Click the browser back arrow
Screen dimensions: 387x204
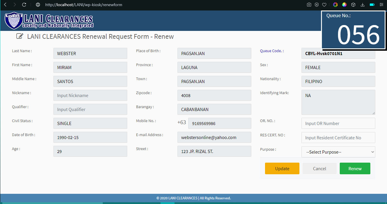[x=5, y=5]
